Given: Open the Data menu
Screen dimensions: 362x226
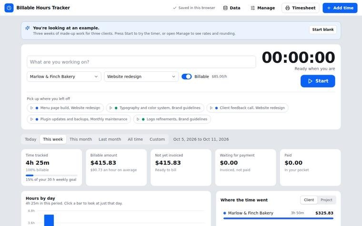Looking at the screenshot, I should [232, 8].
